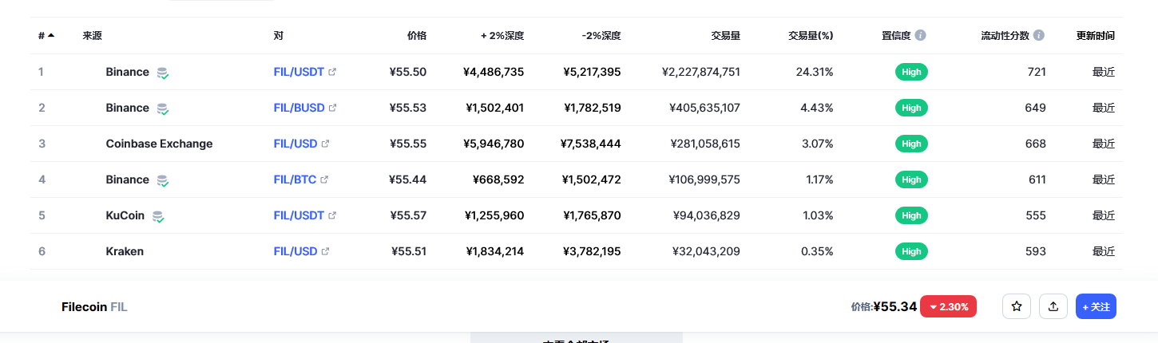Sort the table by 交易量(%) column
Screen dimensions: 1158x343
810,36
